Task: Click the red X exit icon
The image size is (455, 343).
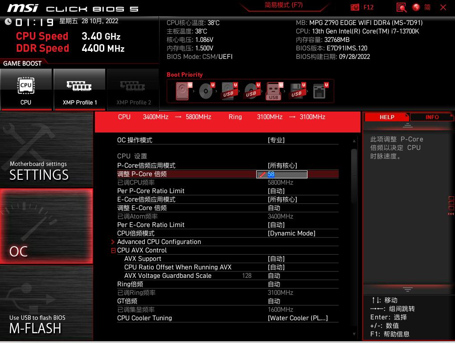Action: point(443,7)
